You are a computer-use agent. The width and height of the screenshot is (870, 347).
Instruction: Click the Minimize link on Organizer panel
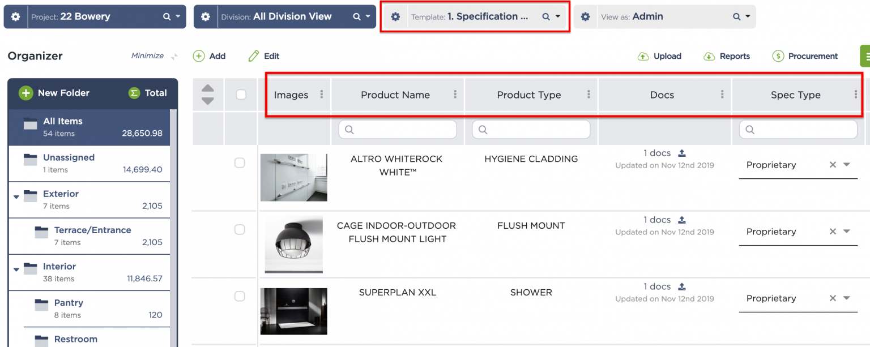[147, 55]
